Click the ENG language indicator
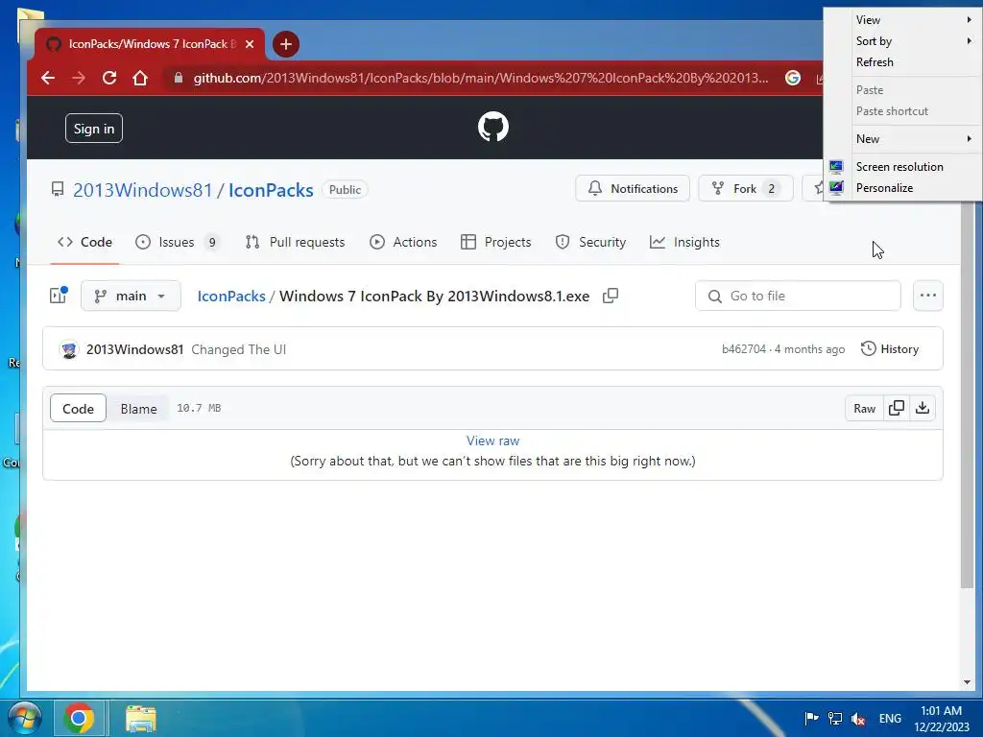Viewport: 983px width, 737px height. [x=890, y=718]
